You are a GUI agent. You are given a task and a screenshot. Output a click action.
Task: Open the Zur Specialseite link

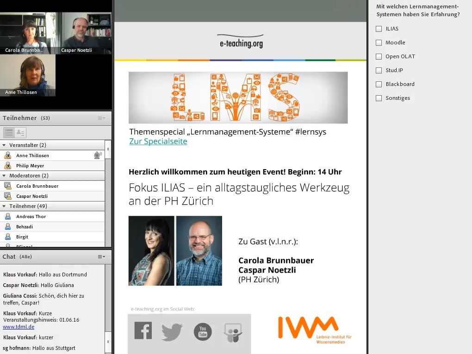(x=158, y=141)
